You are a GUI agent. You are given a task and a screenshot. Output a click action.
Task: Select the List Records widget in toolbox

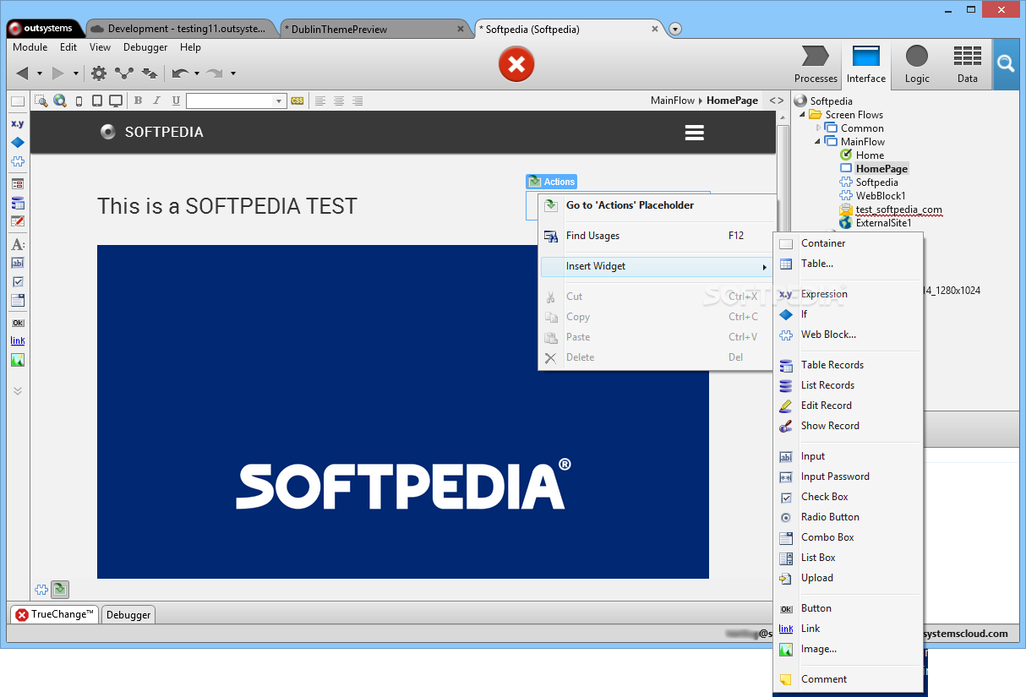18,203
